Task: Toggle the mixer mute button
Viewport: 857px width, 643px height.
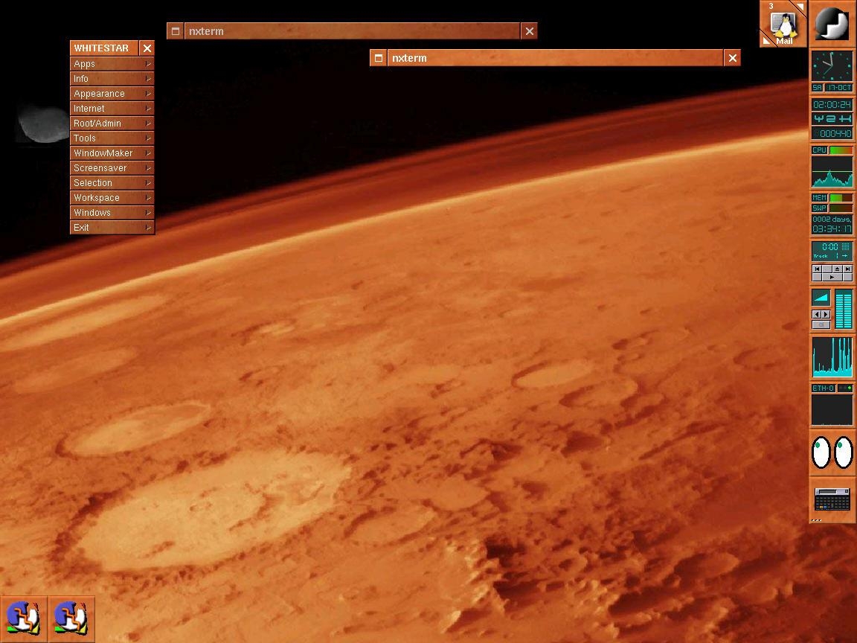Action: pos(821,324)
